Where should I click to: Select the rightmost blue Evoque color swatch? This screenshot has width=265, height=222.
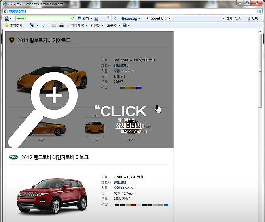coord(166,205)
